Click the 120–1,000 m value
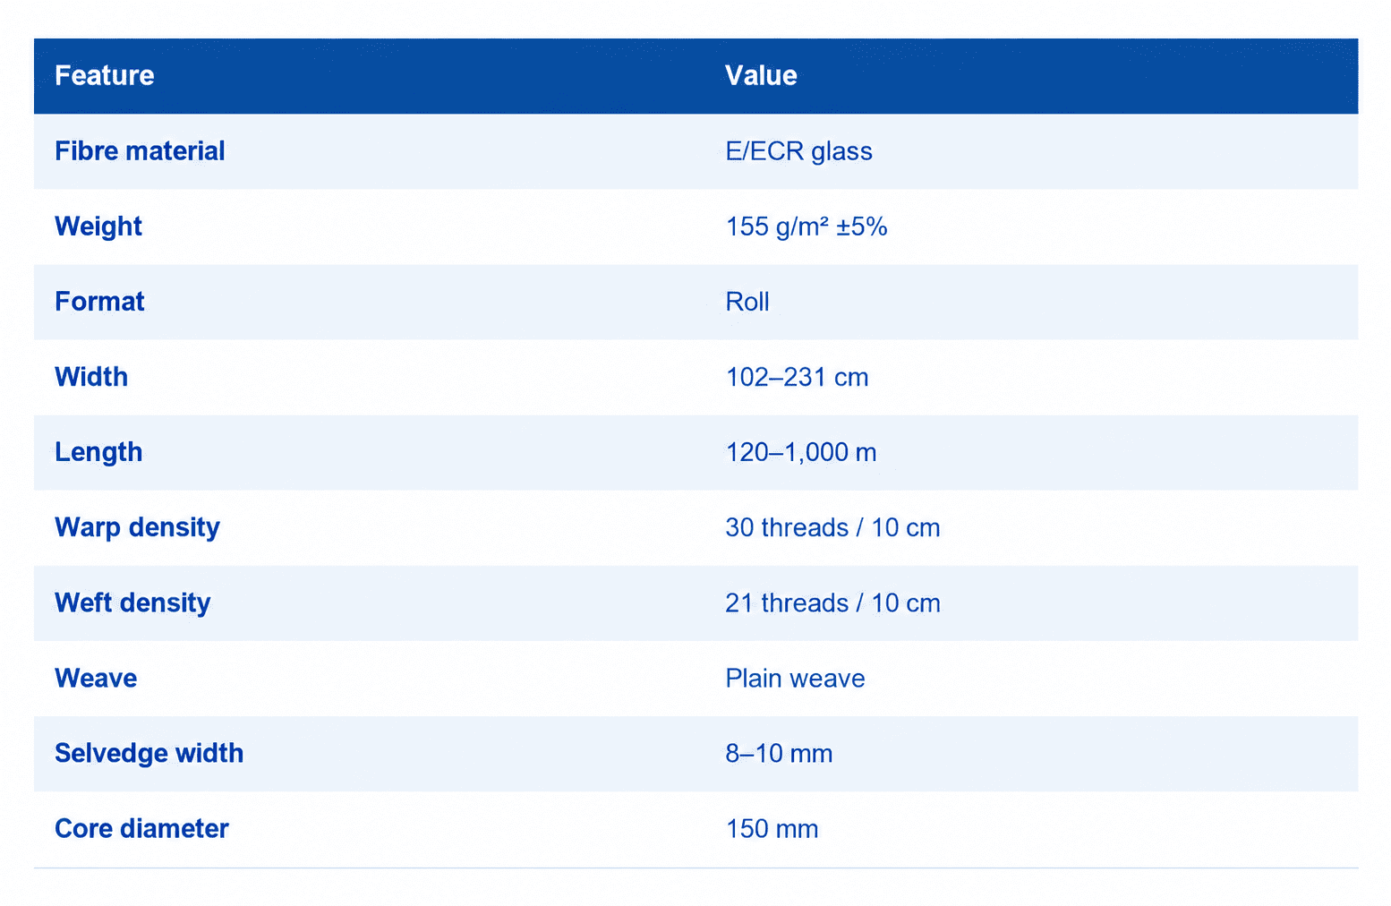 (801, 452)
